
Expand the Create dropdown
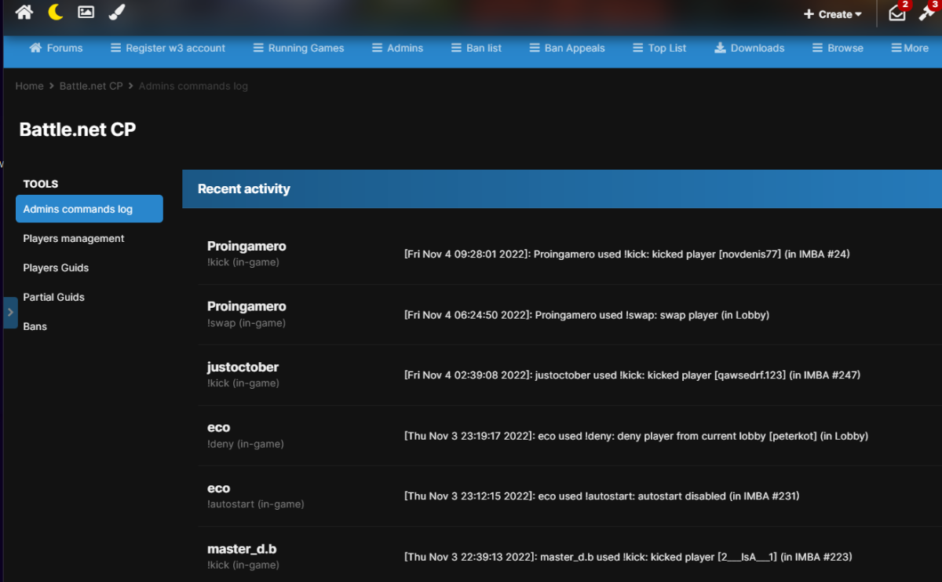tap(832, 14)
